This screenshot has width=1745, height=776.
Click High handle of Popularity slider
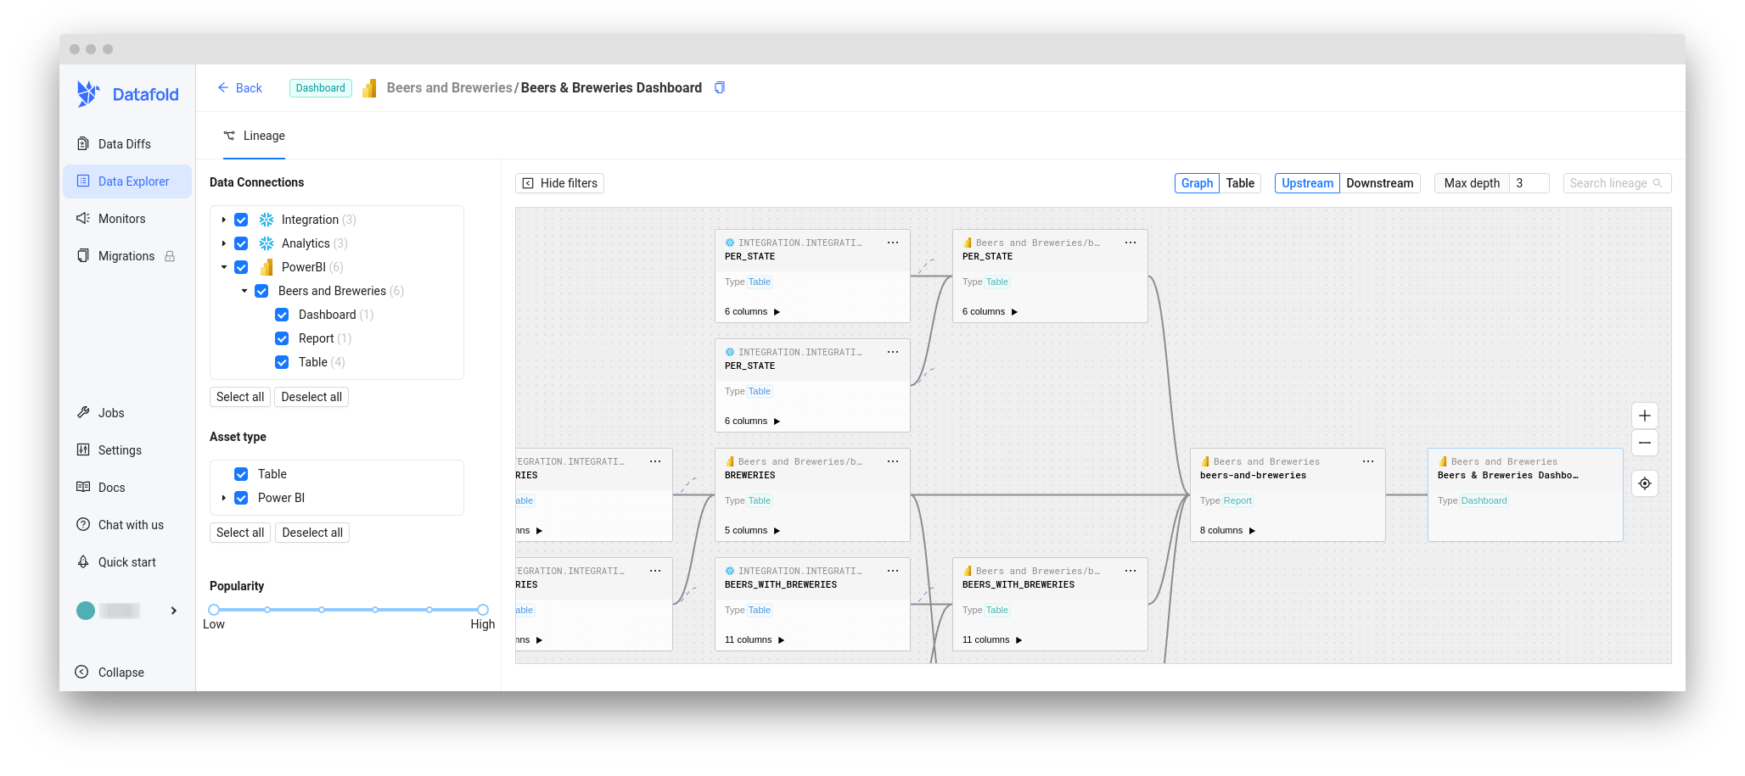(483, 610)
